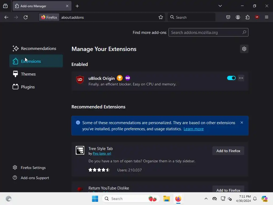Viewport: 273px width, 205px height.
Task: Go forward using the forward arrow
Action: click(x=16, y=17)
